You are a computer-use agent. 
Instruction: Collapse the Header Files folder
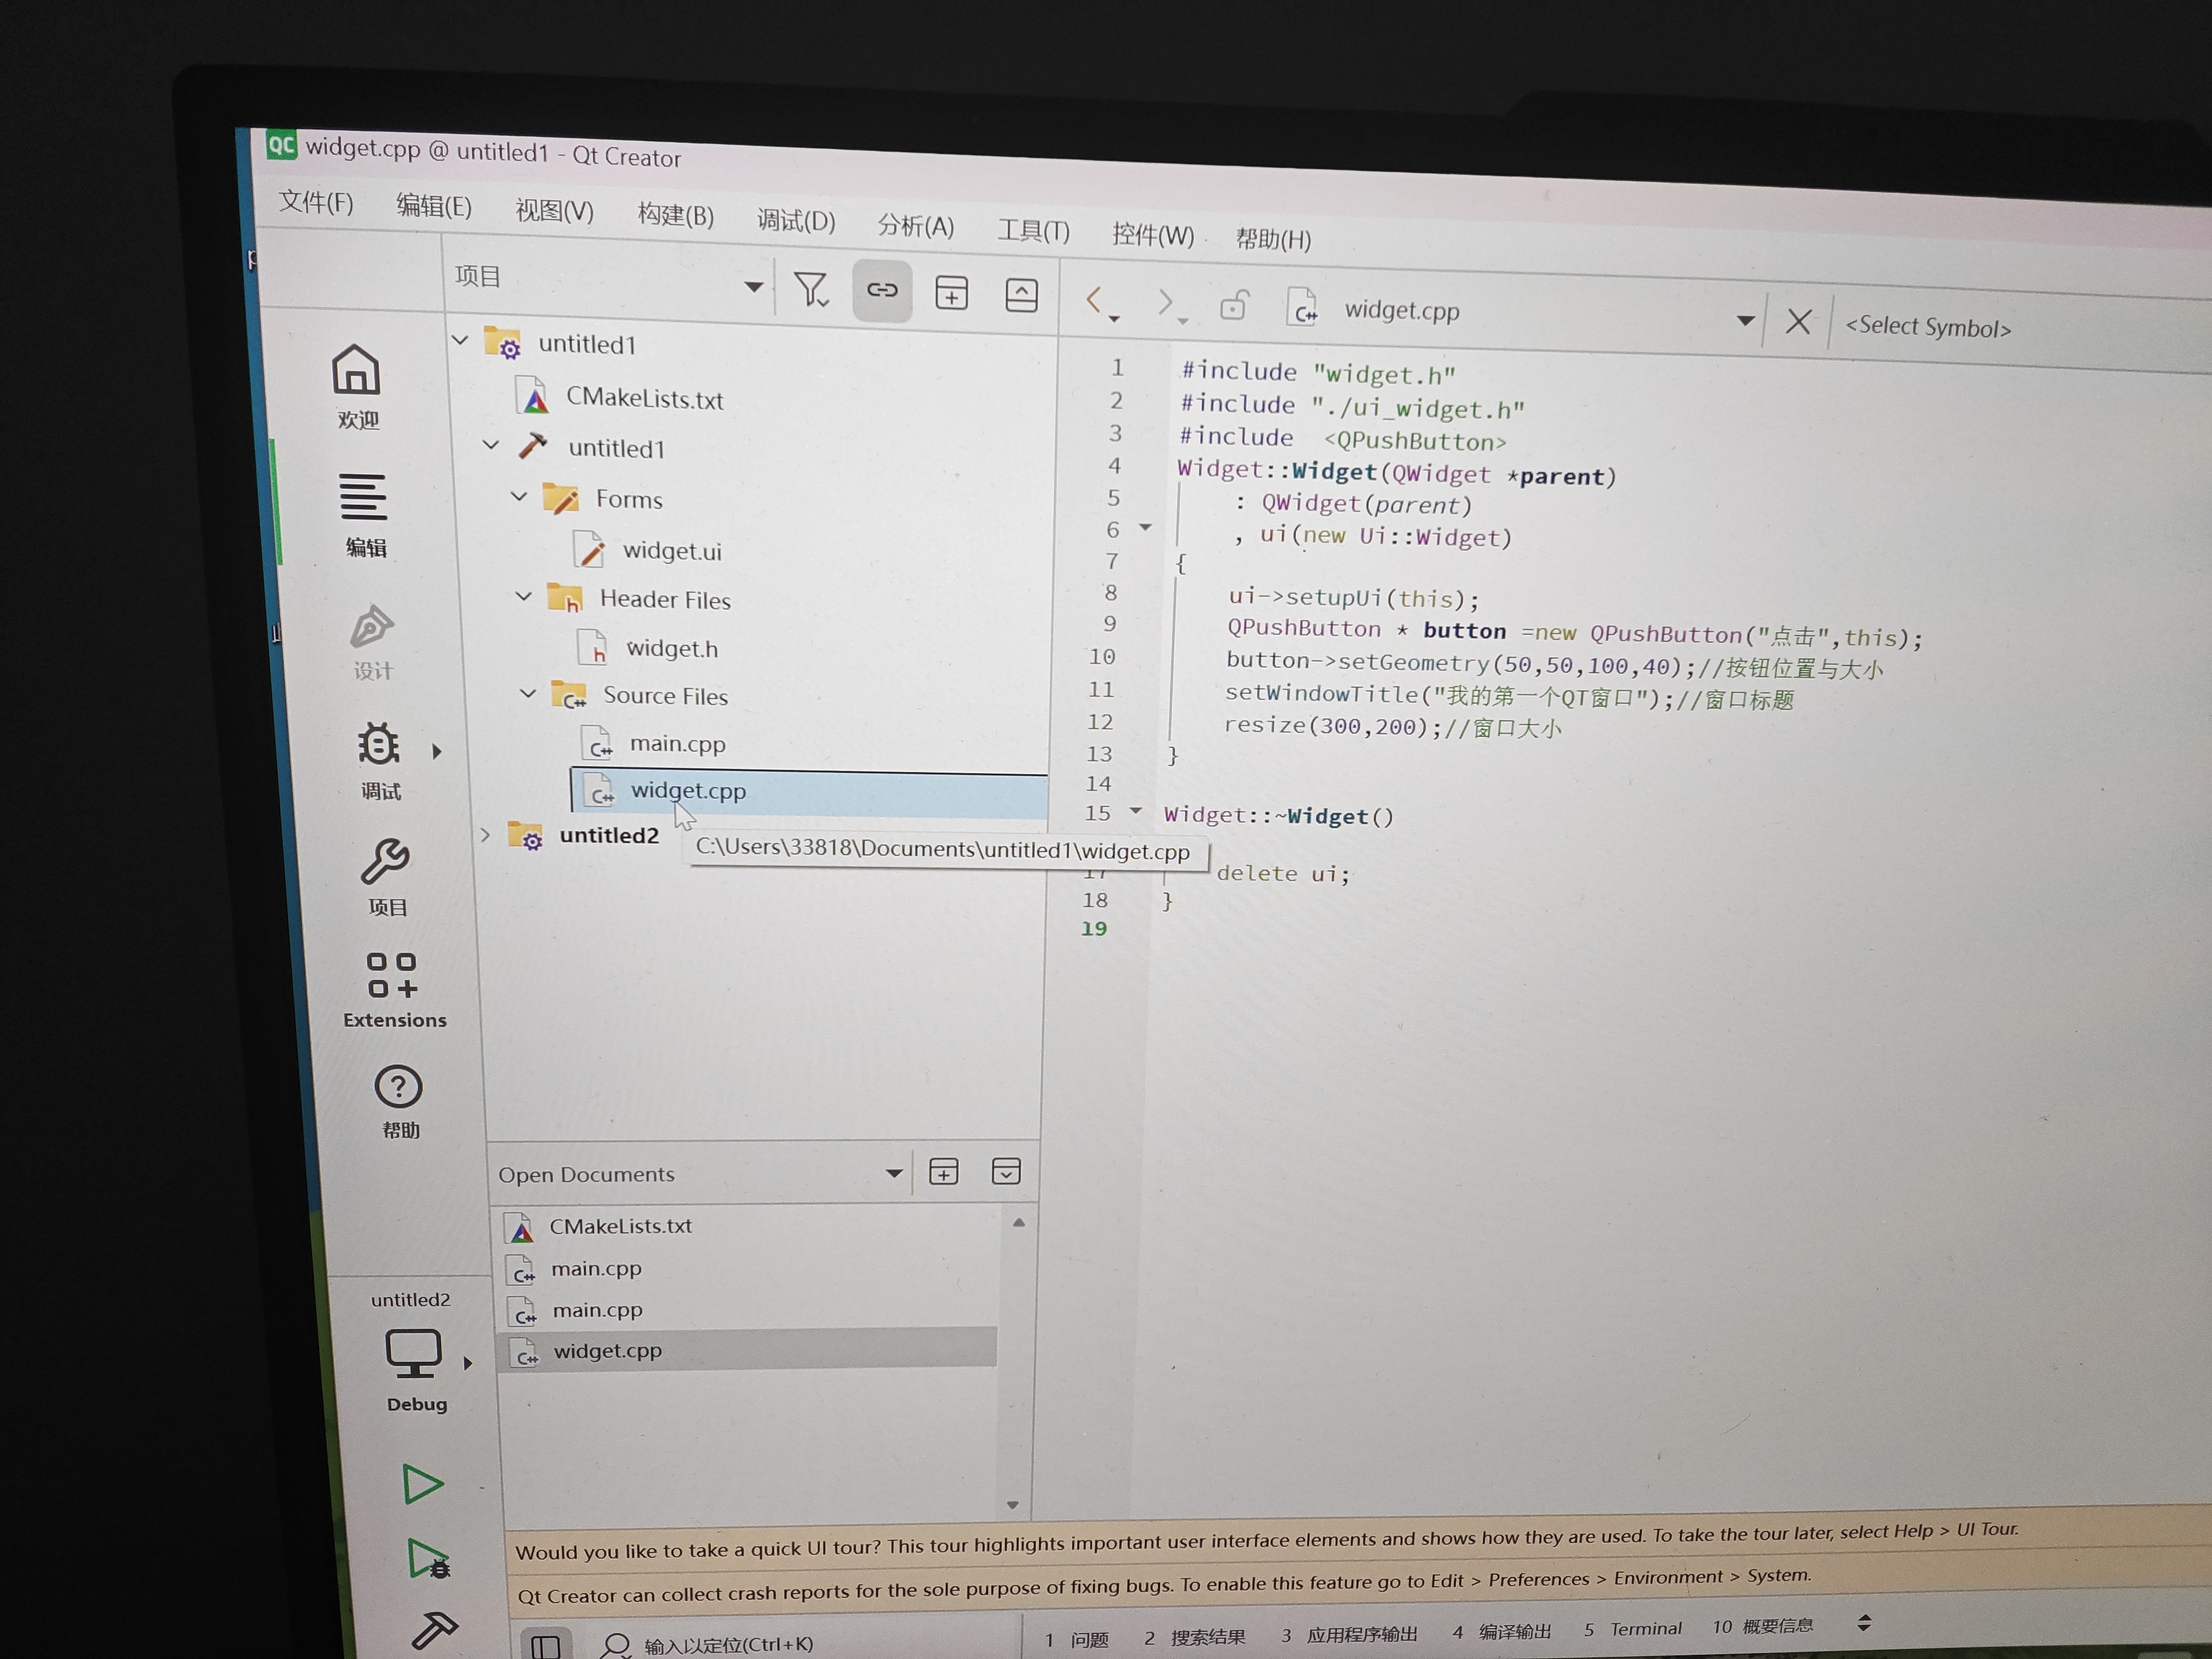pyautogui.click(x=523, y=596)
